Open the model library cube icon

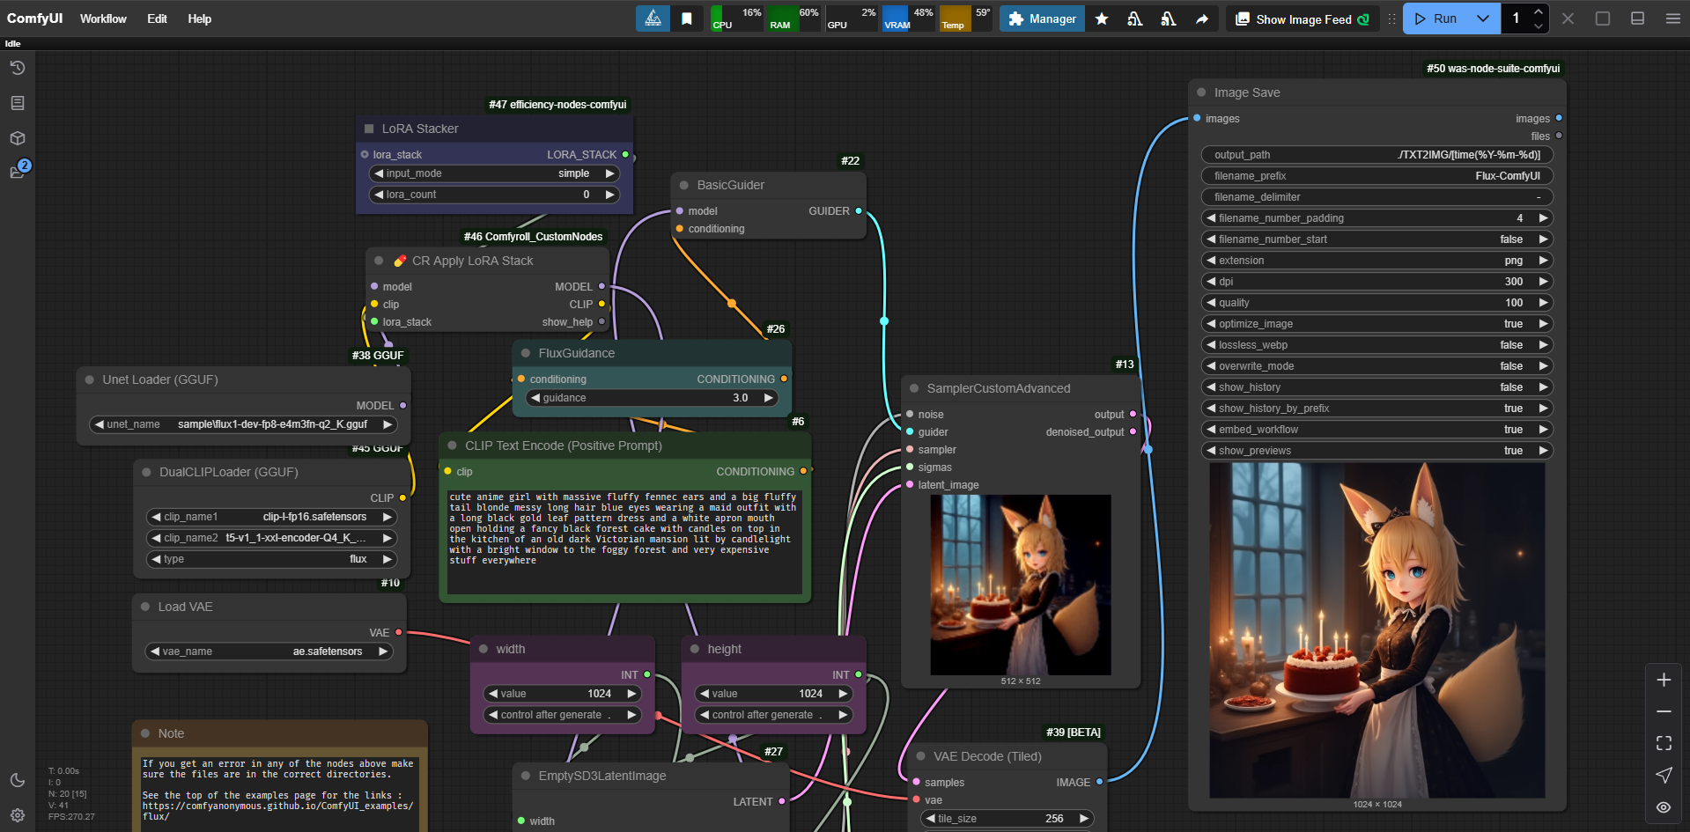click(17, 138)
